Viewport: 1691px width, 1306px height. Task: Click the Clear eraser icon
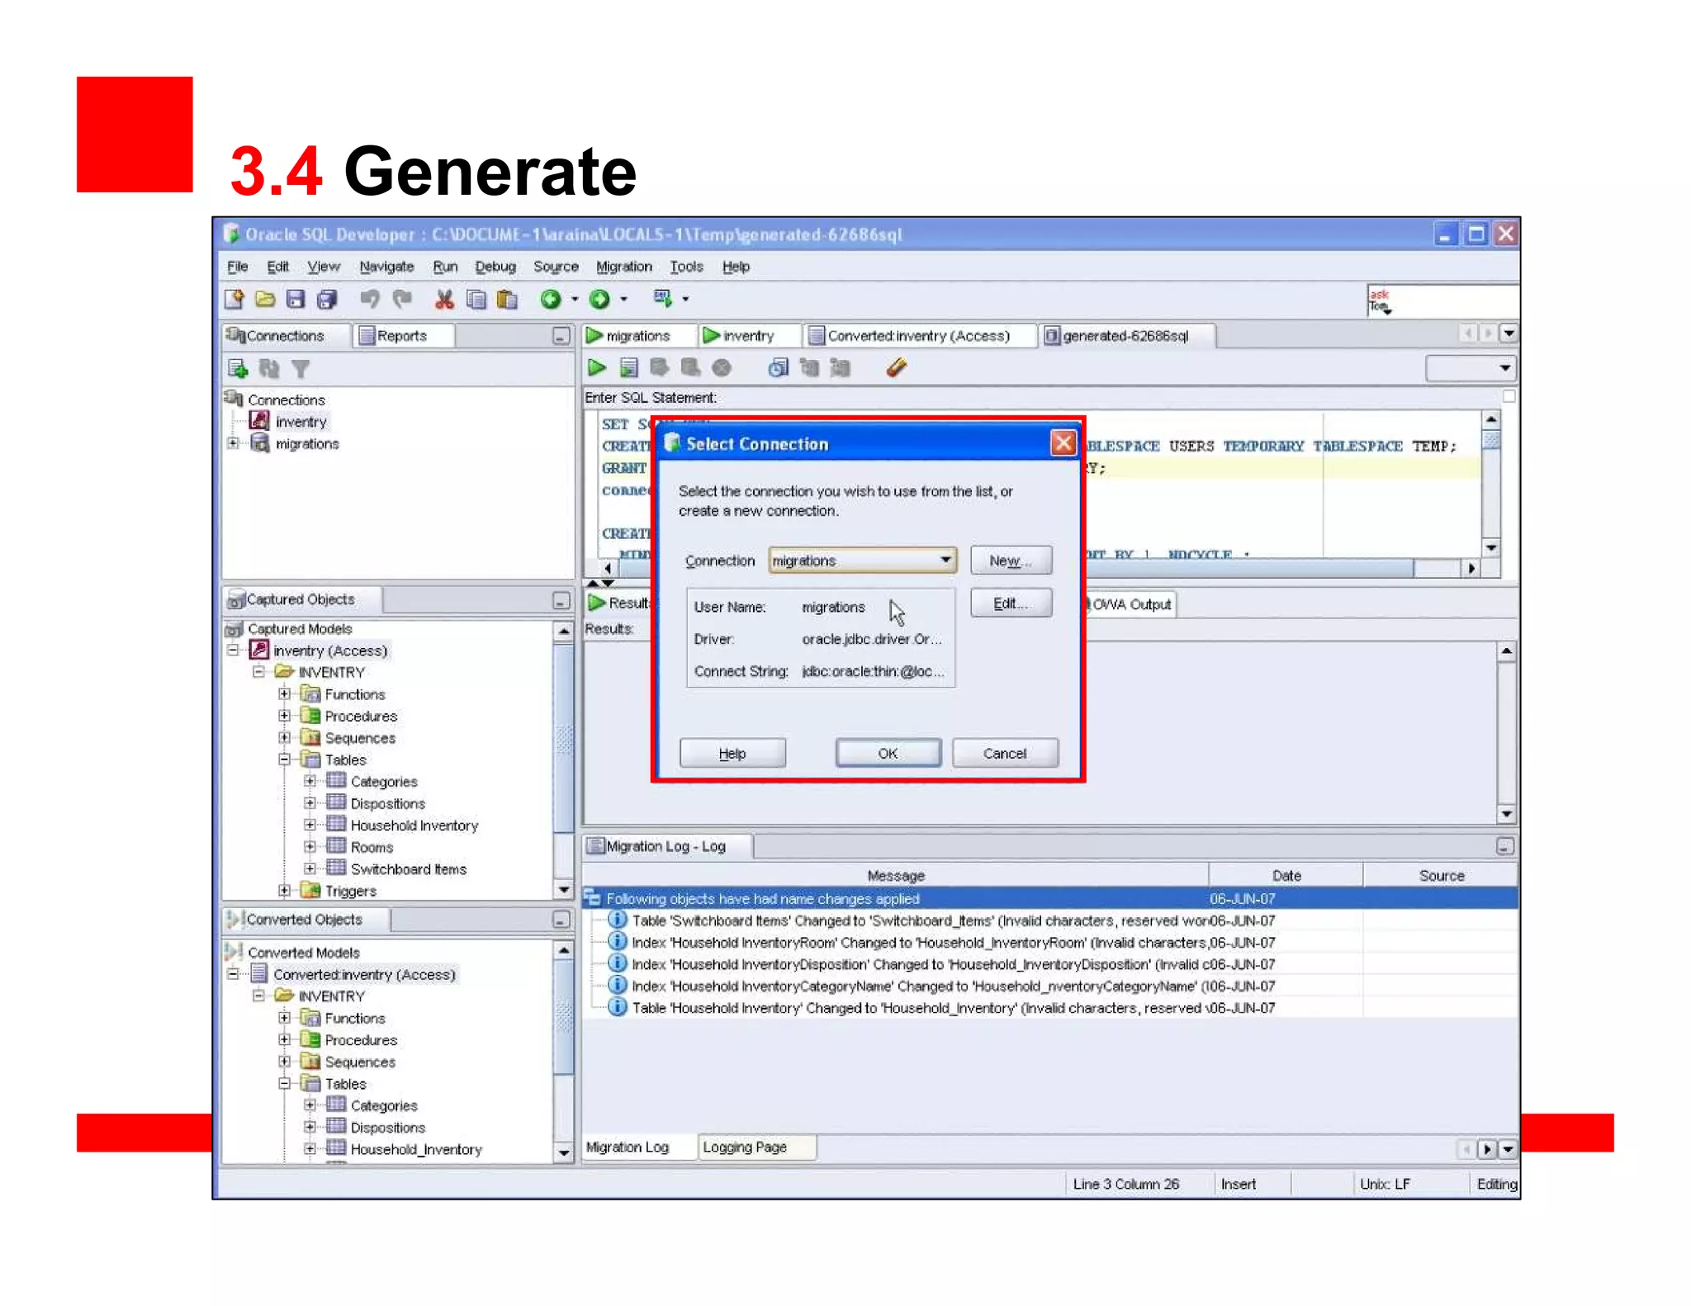[897, 367]
